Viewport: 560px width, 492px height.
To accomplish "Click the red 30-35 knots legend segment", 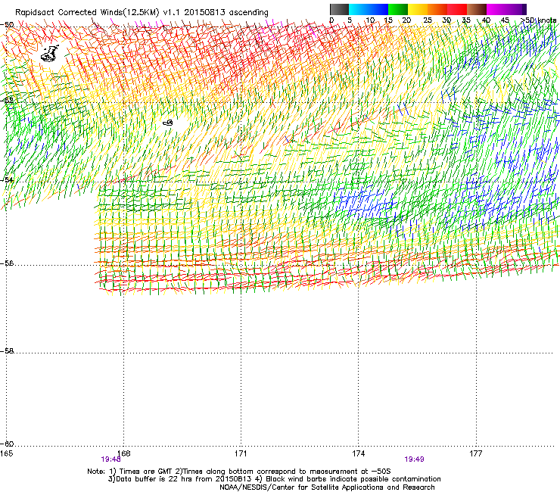I will pyautogui.click(x=457, y=9).
